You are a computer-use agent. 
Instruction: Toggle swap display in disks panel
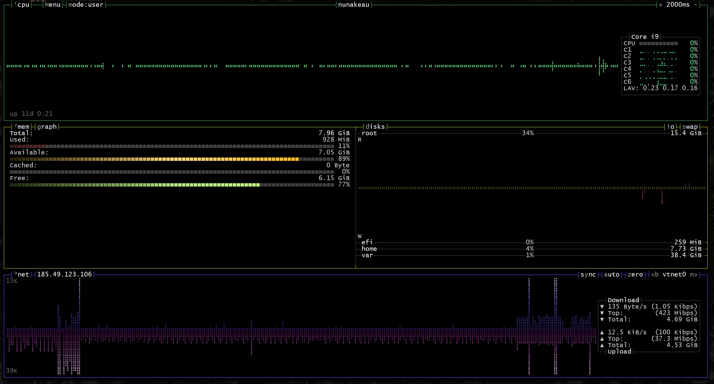[x=690, y=127]
